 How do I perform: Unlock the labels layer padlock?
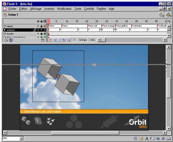coord(42,26)
